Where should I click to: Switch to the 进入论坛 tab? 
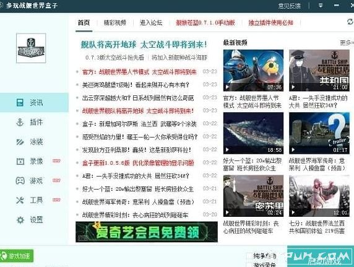[x=151, y=22]
